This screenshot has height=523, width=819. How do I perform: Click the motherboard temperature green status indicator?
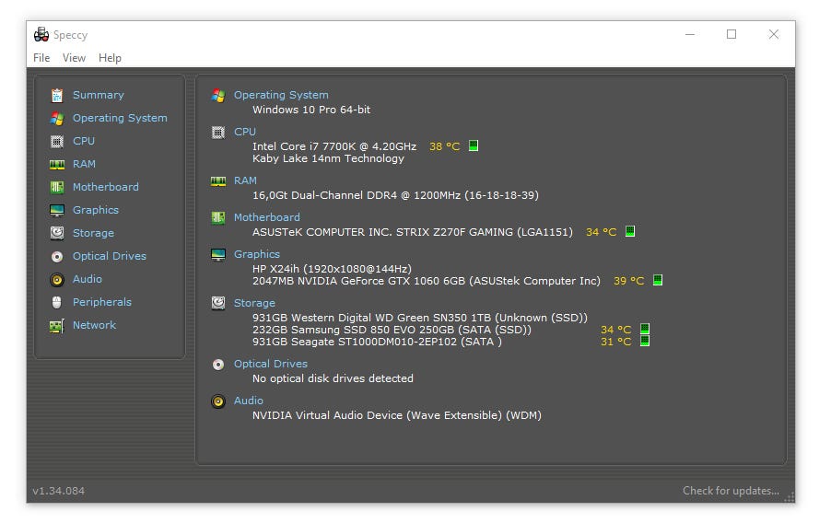click(630, 231)
